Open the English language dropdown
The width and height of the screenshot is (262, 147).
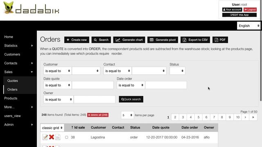tap(248, 26)
